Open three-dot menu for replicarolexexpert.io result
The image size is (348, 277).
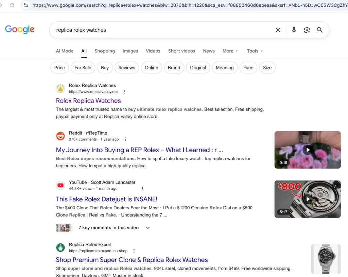pyautogui.click(x=134, y=251)
